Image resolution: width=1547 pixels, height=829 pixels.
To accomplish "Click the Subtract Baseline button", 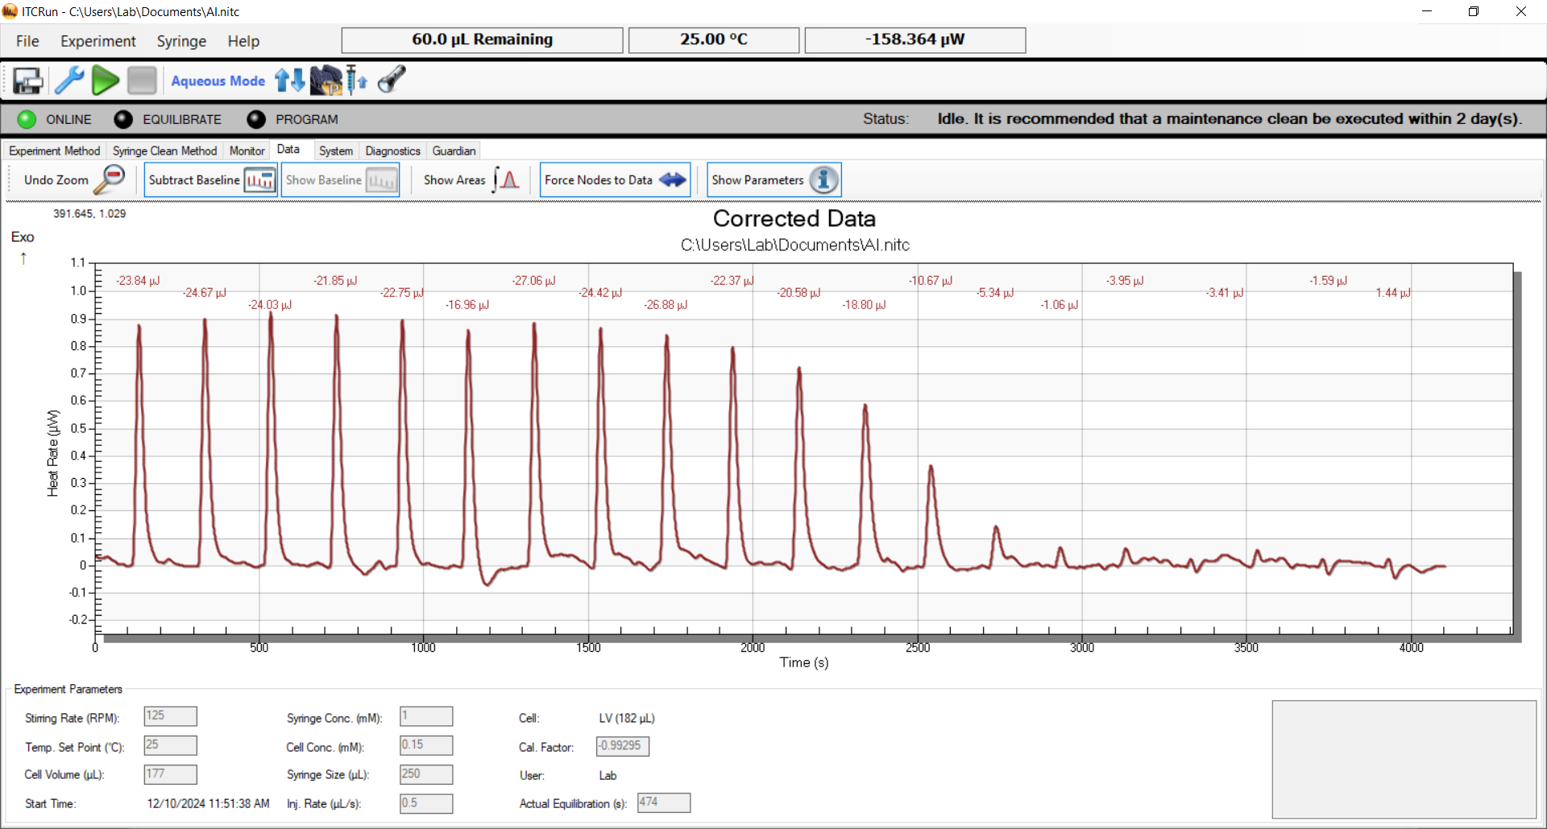I will point(211,179).
